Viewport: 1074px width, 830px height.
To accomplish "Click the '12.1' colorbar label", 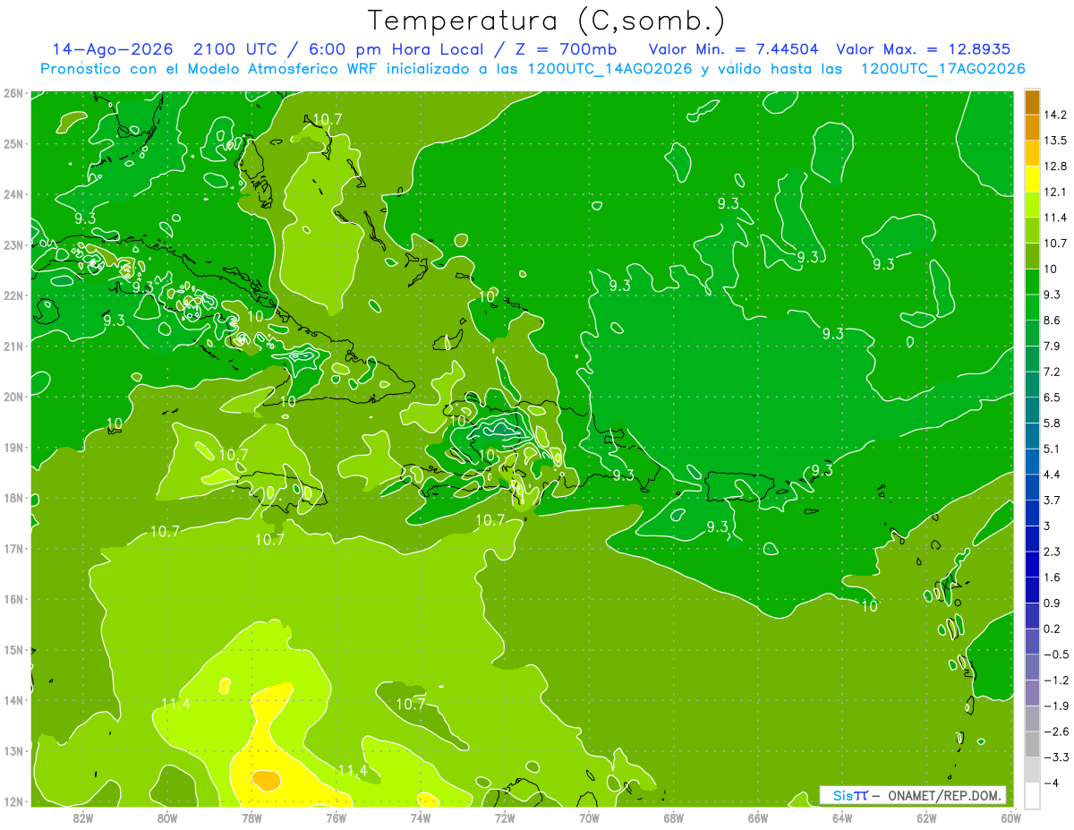I will (1054, 193).
